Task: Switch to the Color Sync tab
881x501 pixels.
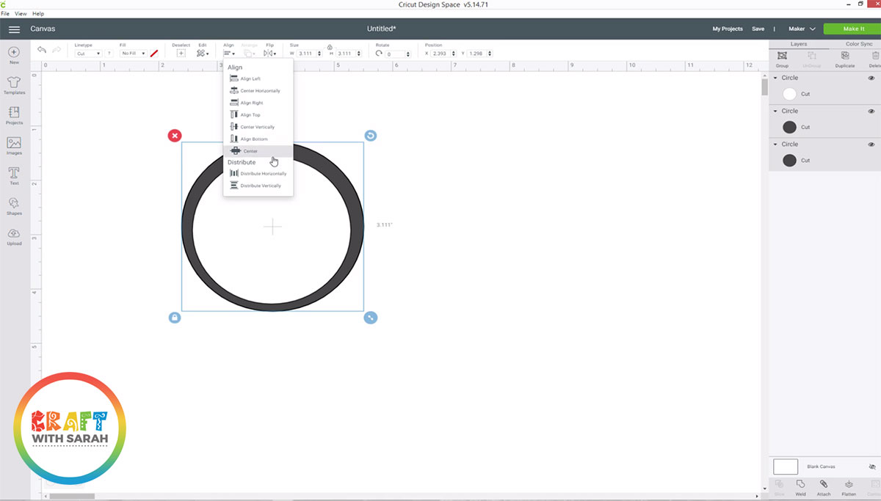Action: pyautogui.click(x=859, y=44)
